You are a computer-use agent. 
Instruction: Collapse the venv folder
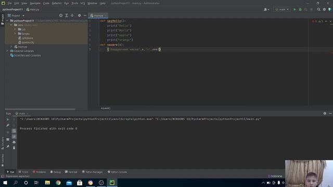click(11, 25)
